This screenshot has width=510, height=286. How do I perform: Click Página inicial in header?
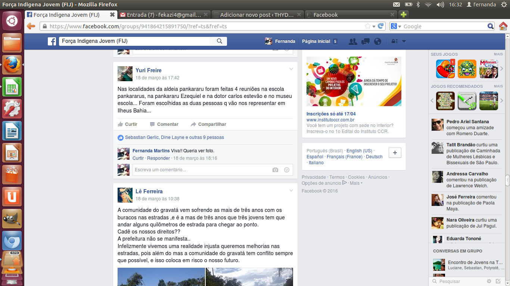(x=316, y=41)
